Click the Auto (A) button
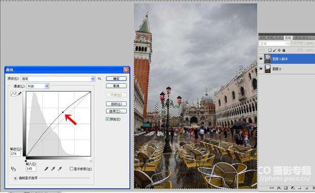Viewport: 315px width, 193px height. (116, 104)
